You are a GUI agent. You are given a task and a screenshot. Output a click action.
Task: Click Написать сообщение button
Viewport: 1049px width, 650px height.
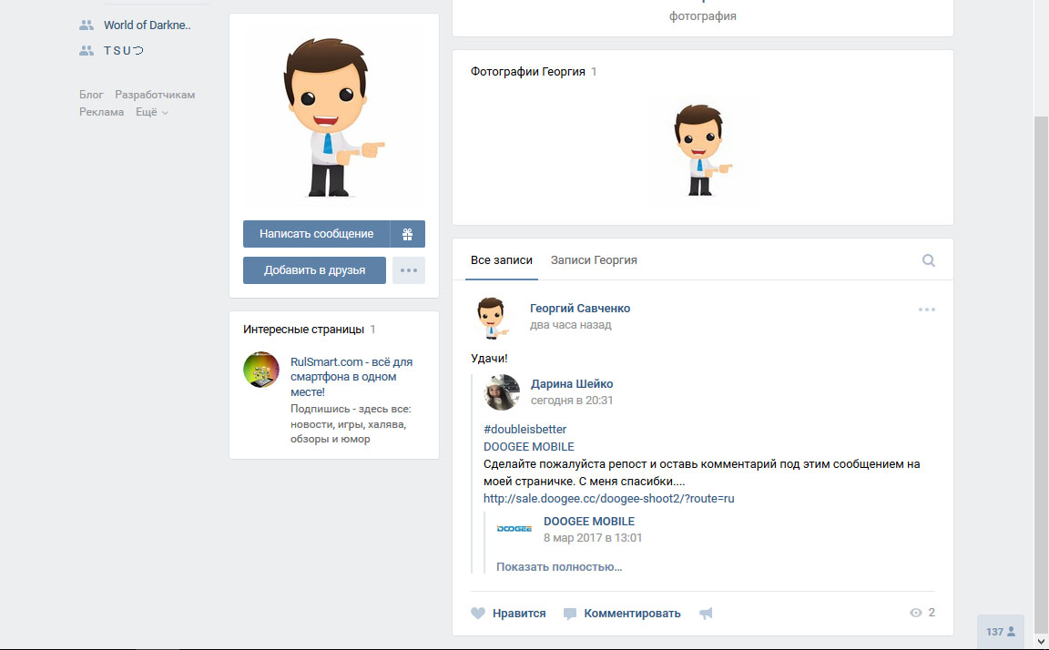click(x=317, y=234)
